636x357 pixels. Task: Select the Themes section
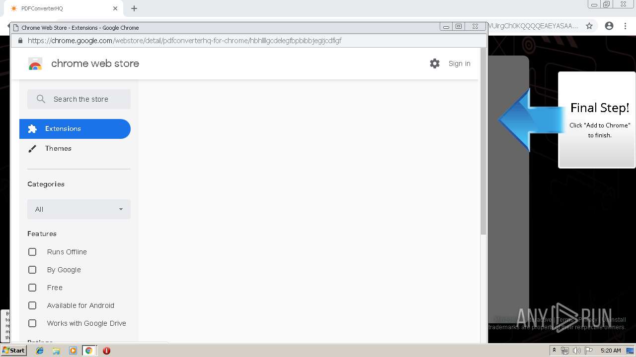tap(75, 149)
